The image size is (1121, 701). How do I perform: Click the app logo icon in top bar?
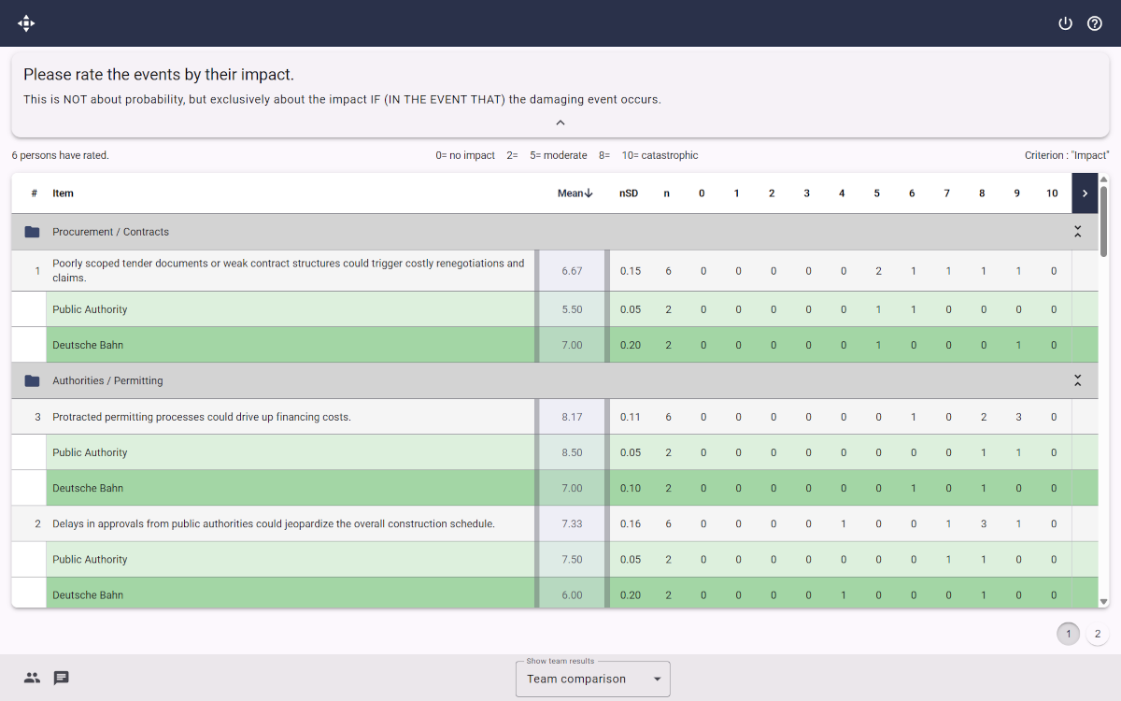[x=26, y=23]
